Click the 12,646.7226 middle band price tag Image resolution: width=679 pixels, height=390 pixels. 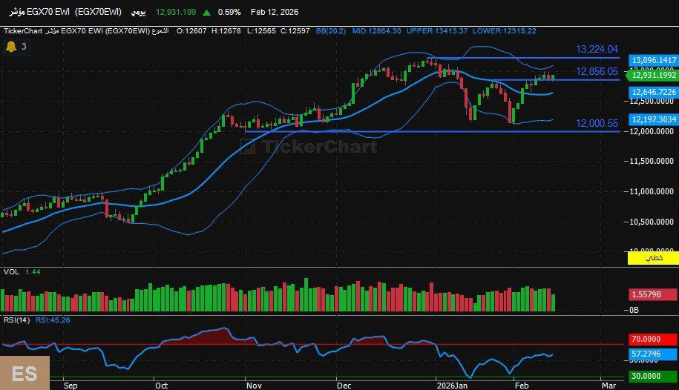[x=653, y=92]
